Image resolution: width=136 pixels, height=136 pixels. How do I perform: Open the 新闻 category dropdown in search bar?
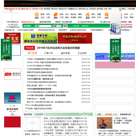[57, 26]
